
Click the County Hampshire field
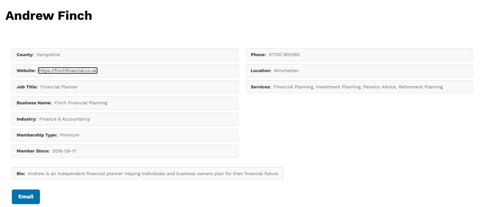point(125,55)
